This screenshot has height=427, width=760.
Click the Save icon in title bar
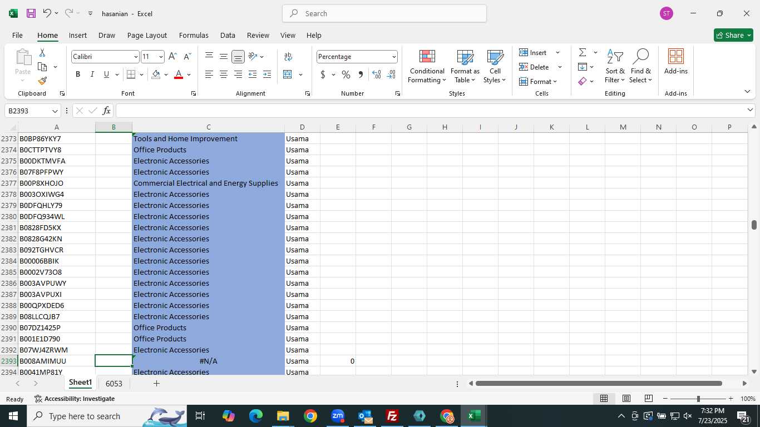[x=31, y=13]
